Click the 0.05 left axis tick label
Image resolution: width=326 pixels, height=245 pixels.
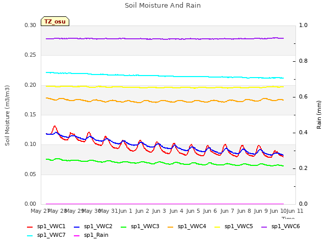pyautogui.click(x=31, y=174)
